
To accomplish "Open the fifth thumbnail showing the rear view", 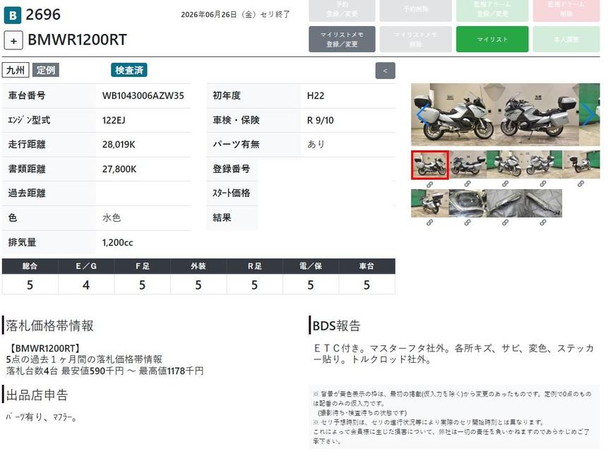I will point(581,164).
